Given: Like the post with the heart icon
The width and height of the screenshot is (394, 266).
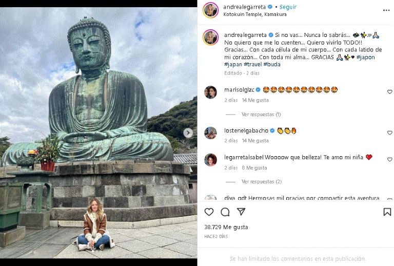Looking at the screenshot, I should 209,212.
